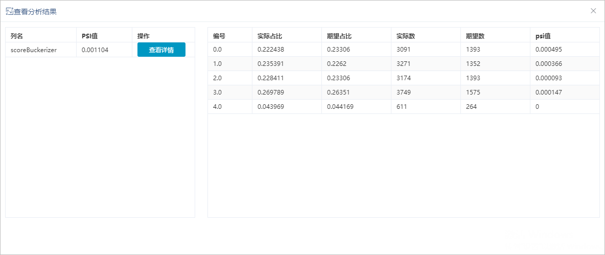The width and height of the screenshot is (605, 255).
Task: Click the expected count 264
Action: (471, 107)
